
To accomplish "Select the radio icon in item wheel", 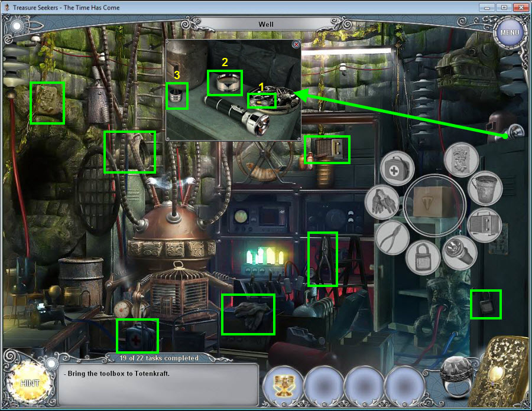I will click(x=484, y=224).
